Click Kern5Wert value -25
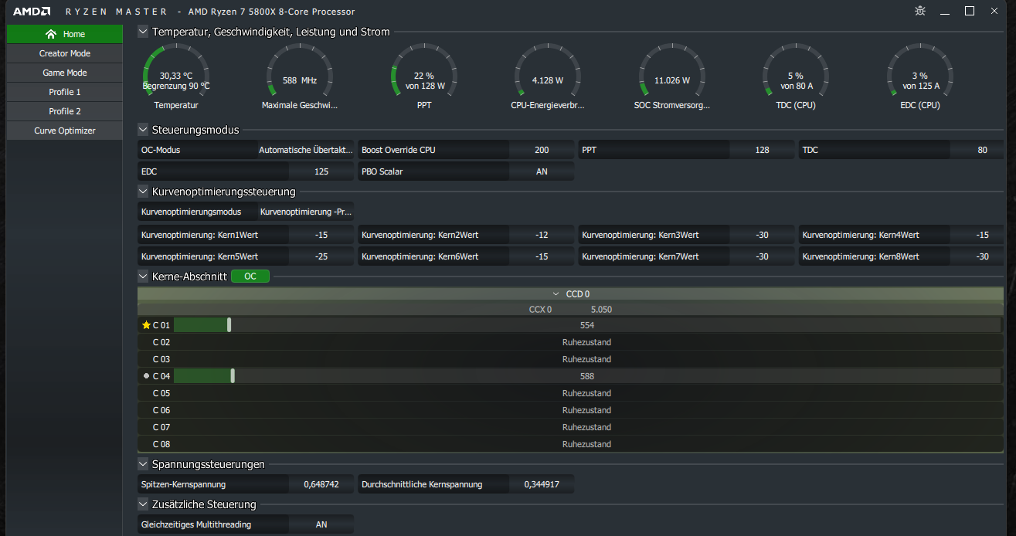This screenshot has width=1016, height=536. (x=321, y=256)
